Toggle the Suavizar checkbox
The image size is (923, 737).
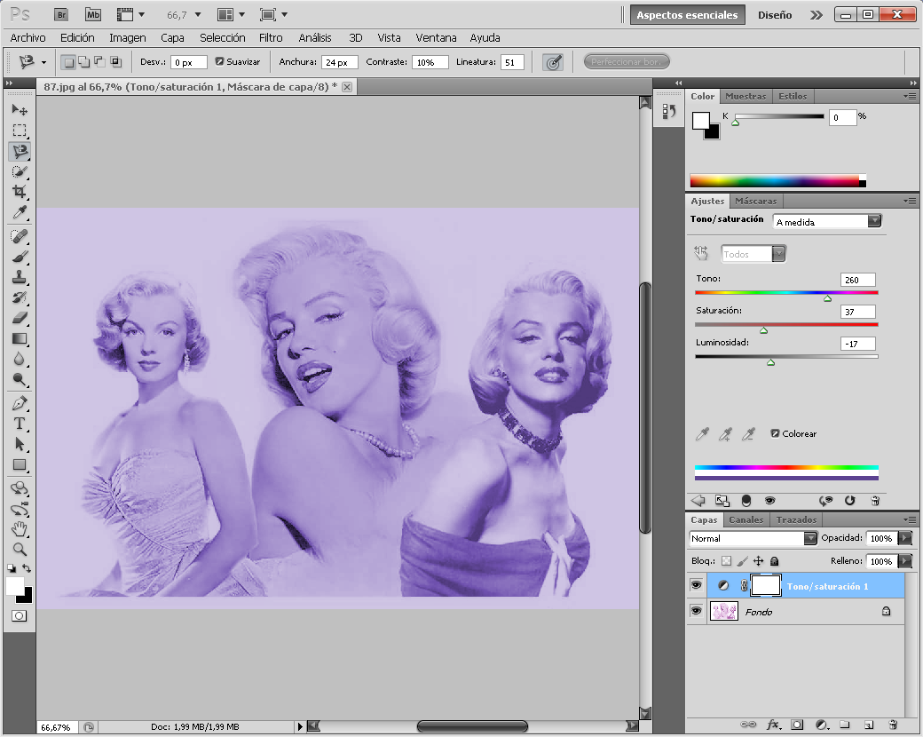click(219, 61)
